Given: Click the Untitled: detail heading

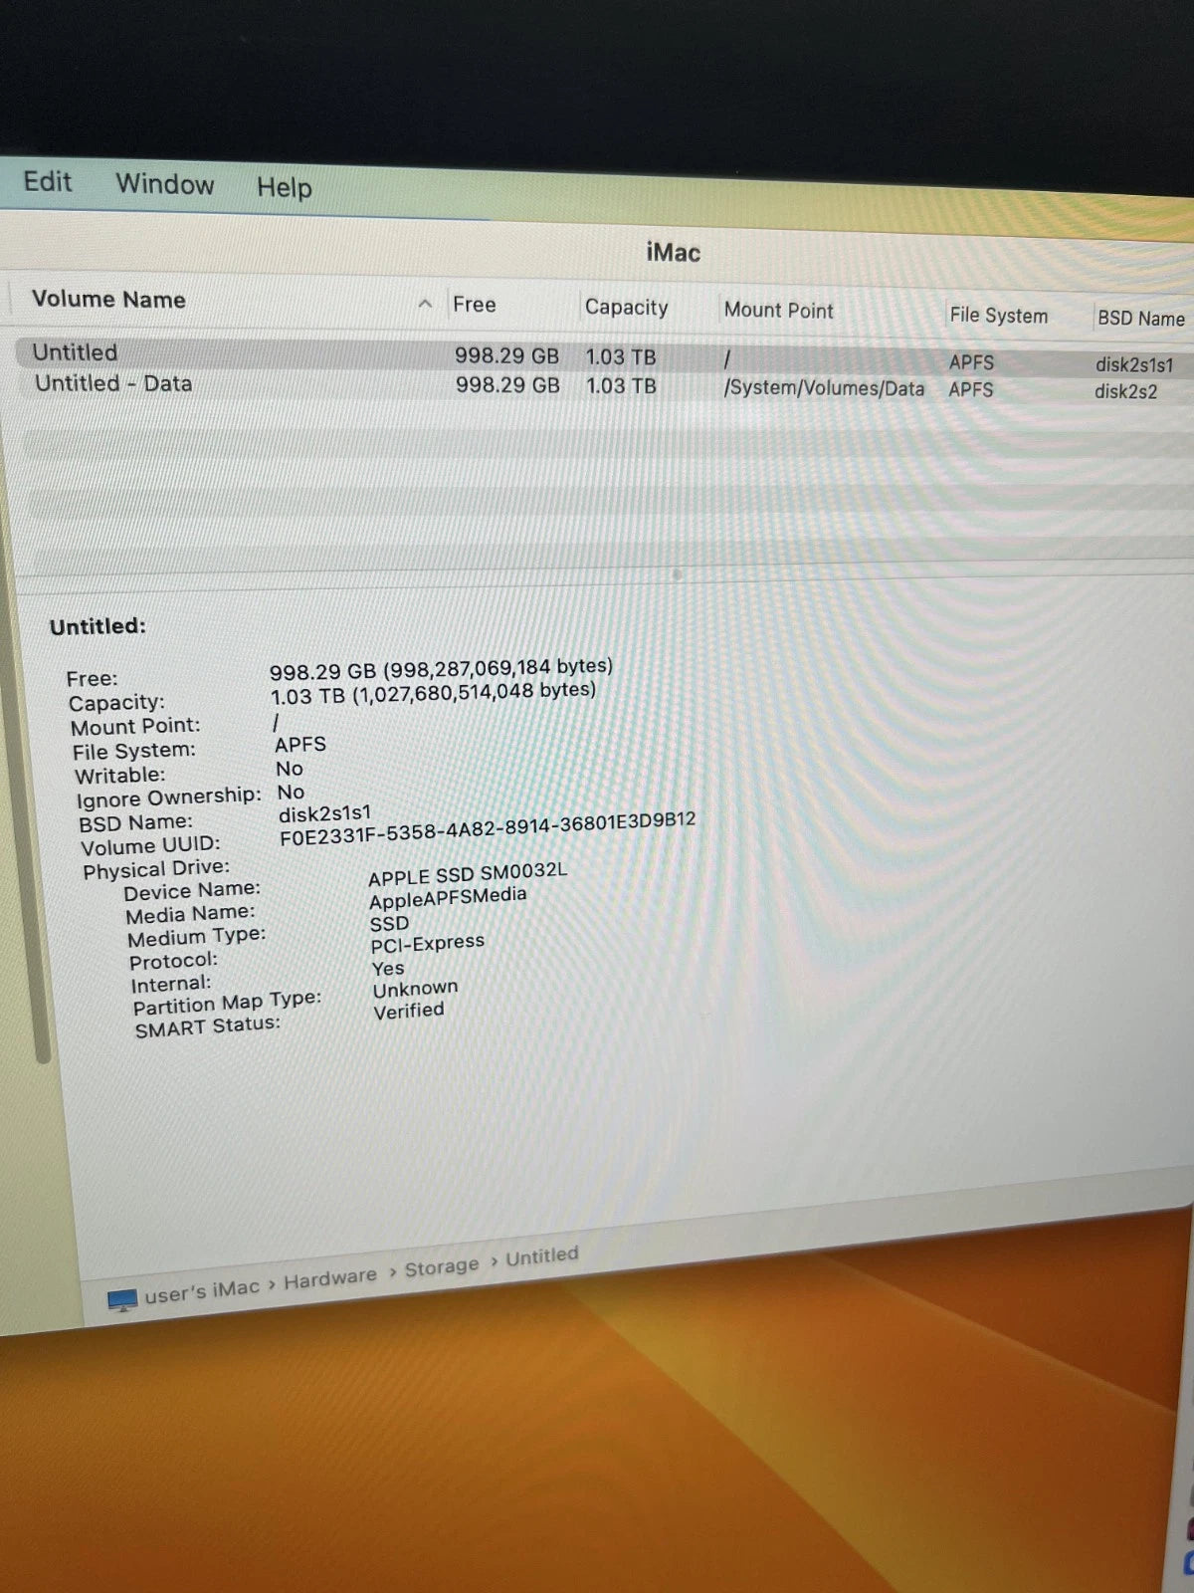Looking at the screenshot, I should pyautogui.click(x=98, y=626).
